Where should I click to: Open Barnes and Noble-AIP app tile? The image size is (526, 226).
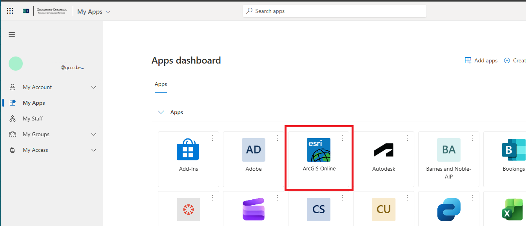pos(448,150)
